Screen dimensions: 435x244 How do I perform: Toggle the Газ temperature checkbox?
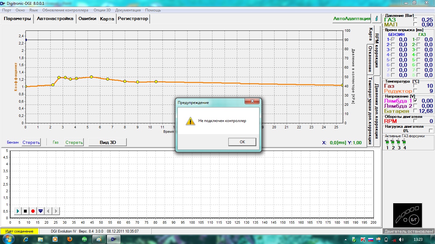coord(415,85)
